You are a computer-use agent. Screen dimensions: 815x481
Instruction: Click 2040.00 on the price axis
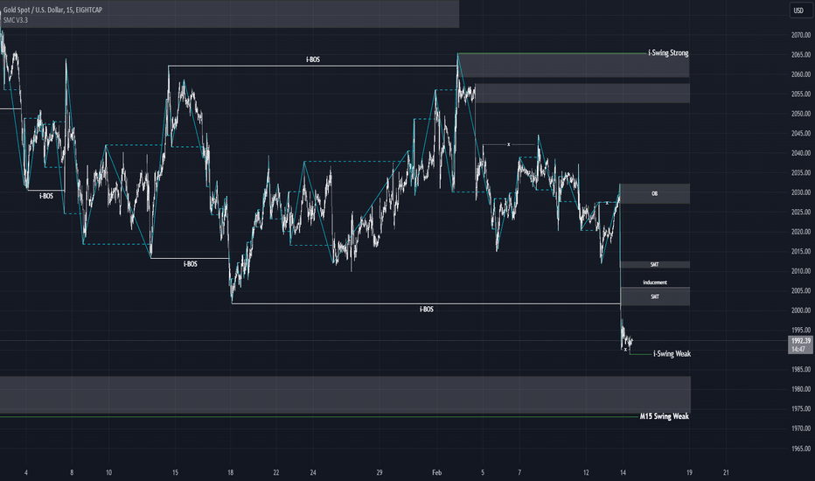[801, 153]
